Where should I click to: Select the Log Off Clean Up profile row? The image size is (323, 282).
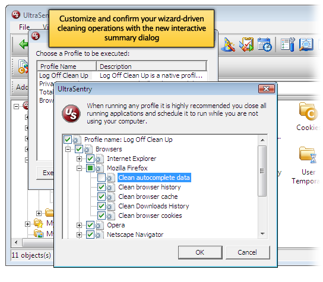(122, 75)
